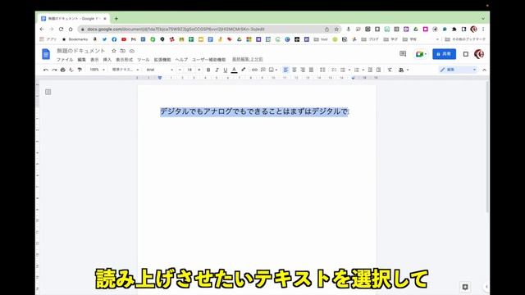Open the paragraph style dropdown
The image size is (525, 295).
click(126, 70)
